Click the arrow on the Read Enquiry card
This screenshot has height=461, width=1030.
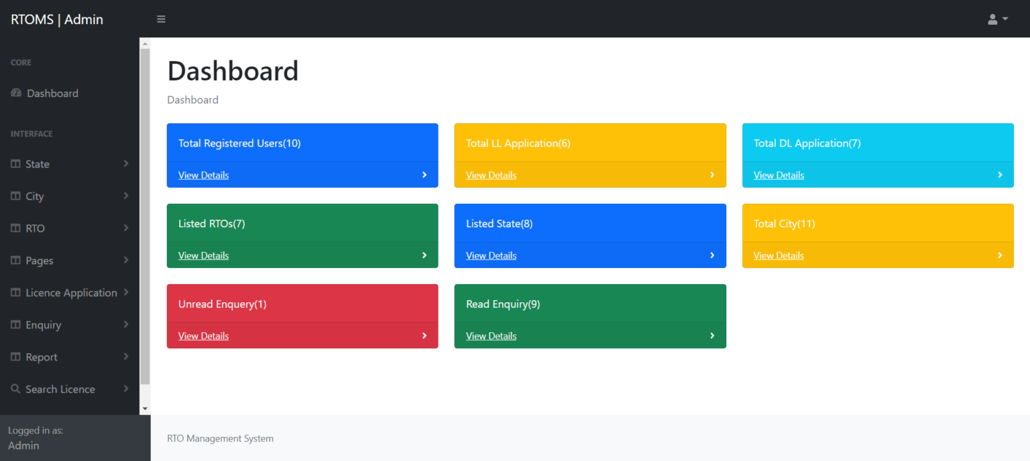(x=712, y=336)
